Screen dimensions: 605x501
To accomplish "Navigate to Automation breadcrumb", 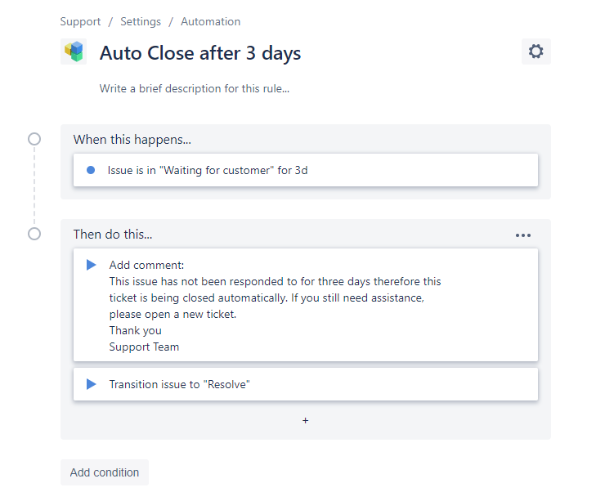I will click(x=211, y=21).
